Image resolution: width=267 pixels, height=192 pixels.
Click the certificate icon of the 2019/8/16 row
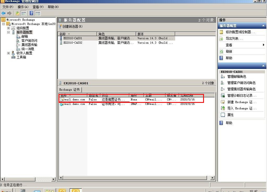pyautogui.click(x=62, y=104)
